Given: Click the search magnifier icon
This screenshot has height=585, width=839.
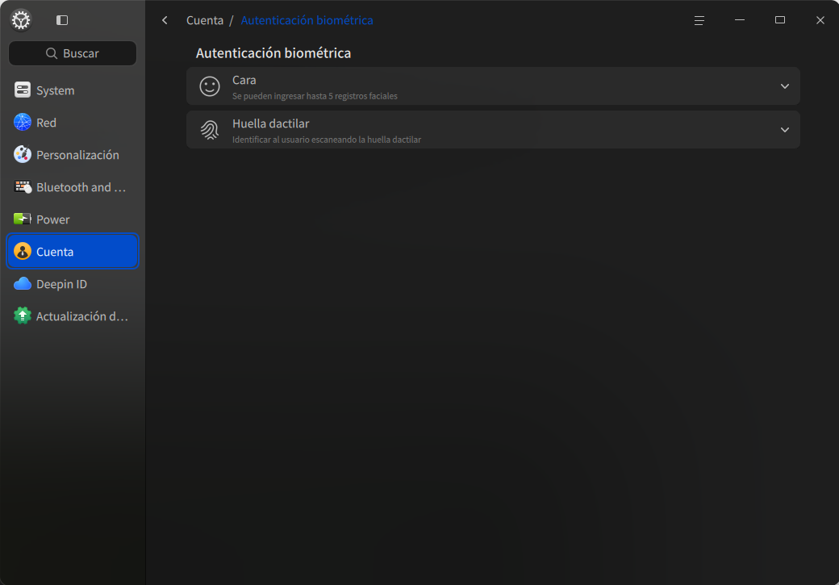Looking at the screenshot, I should click(52, 53).
